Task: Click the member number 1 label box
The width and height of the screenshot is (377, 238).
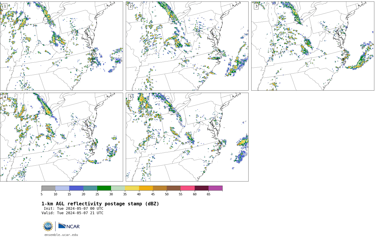Action: pos(5,6)
